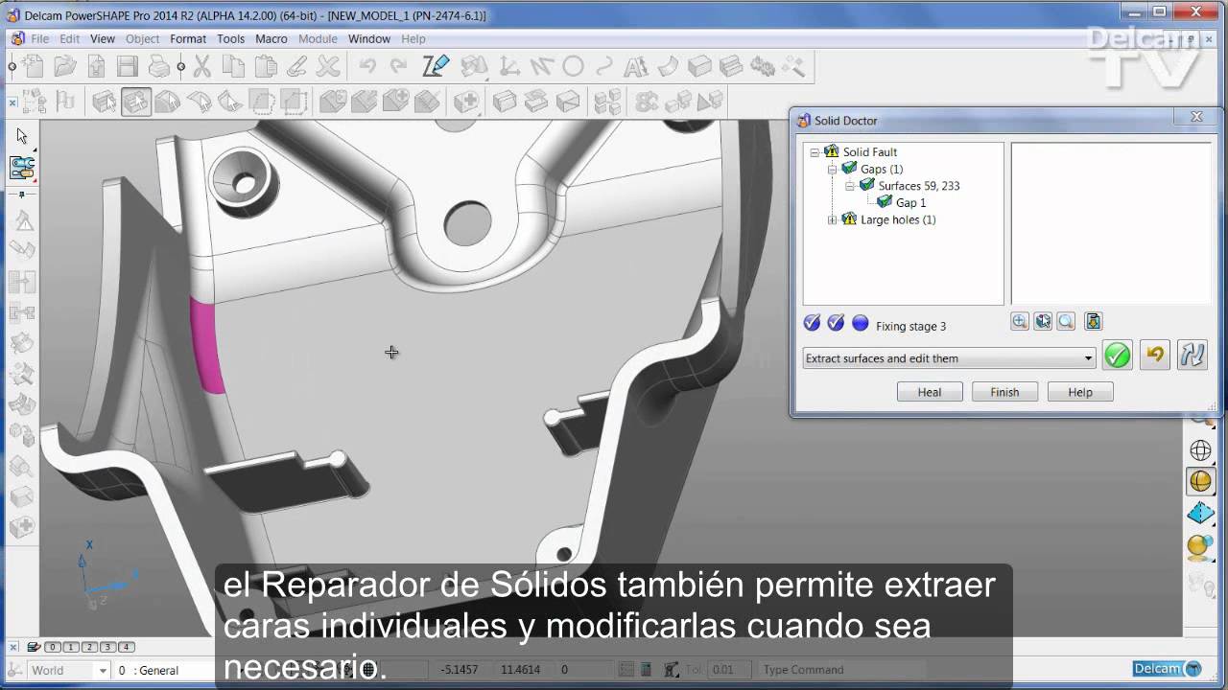This screenshot has width=1228, height=690.
Task: Click the blue isometric view icon
Action: click(1200, 514)
